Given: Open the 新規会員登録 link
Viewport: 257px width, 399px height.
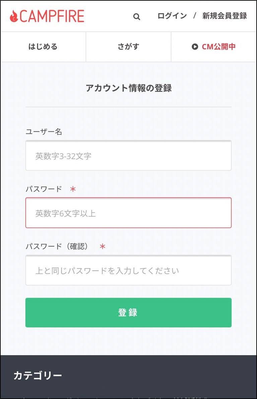Looking at the screenshot, I should pos(224,16).
